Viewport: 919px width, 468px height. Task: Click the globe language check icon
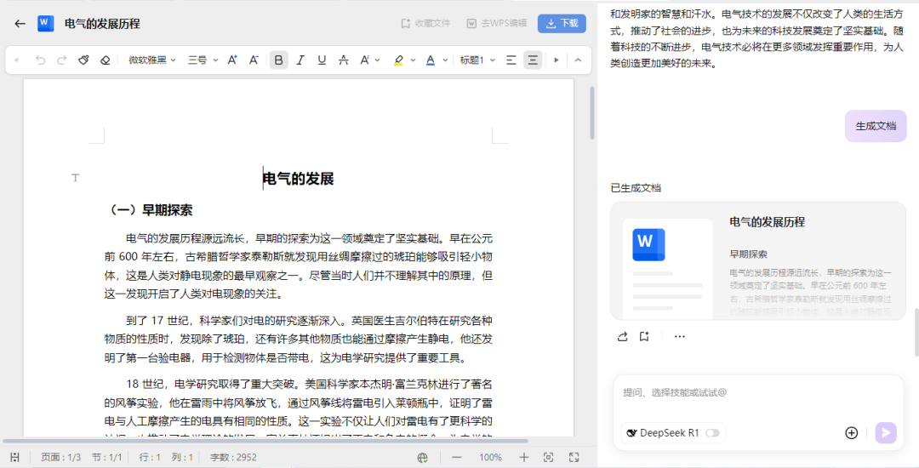tap(422, 458)
